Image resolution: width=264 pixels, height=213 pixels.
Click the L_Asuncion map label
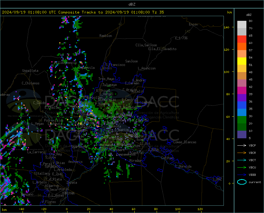[147, 68]
